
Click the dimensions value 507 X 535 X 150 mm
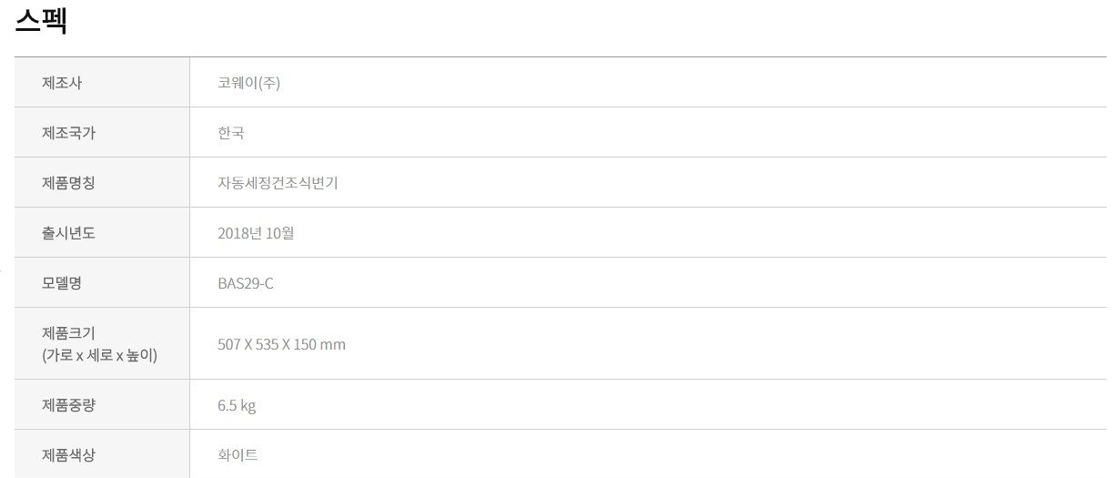pos(281,344)
